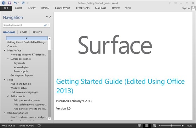Go to How does Windows RT differ heading
The image size is (196, 128).
pos(28,55)
